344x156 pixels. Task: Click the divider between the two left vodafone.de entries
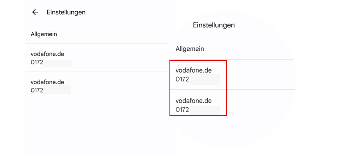tap(97, 72)
